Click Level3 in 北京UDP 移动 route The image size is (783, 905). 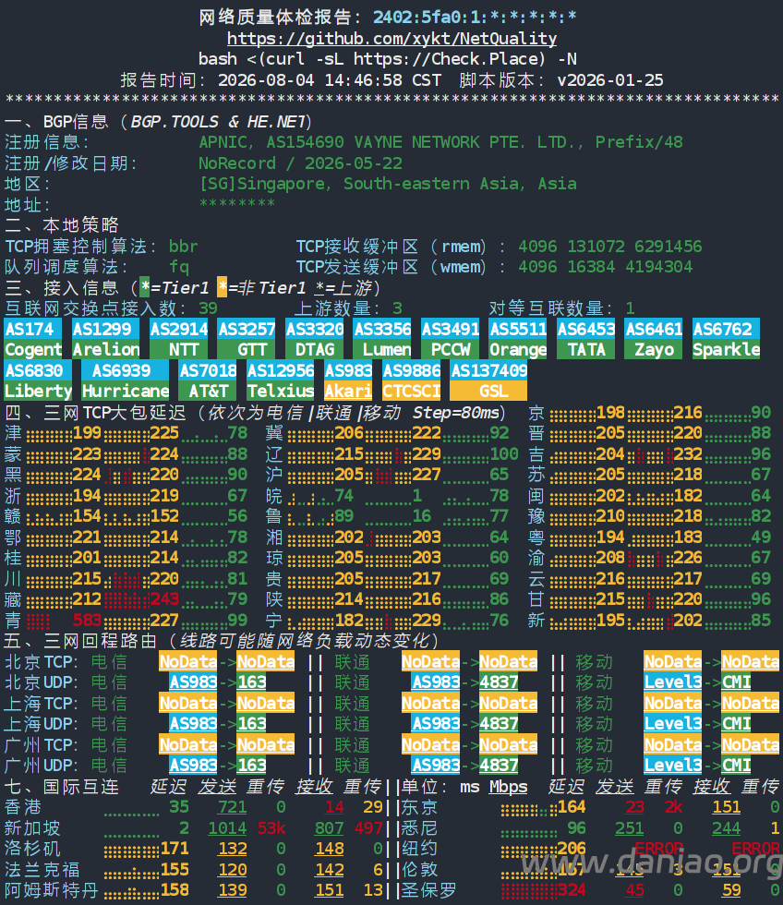pyautogui.click(x=673, y=682)
